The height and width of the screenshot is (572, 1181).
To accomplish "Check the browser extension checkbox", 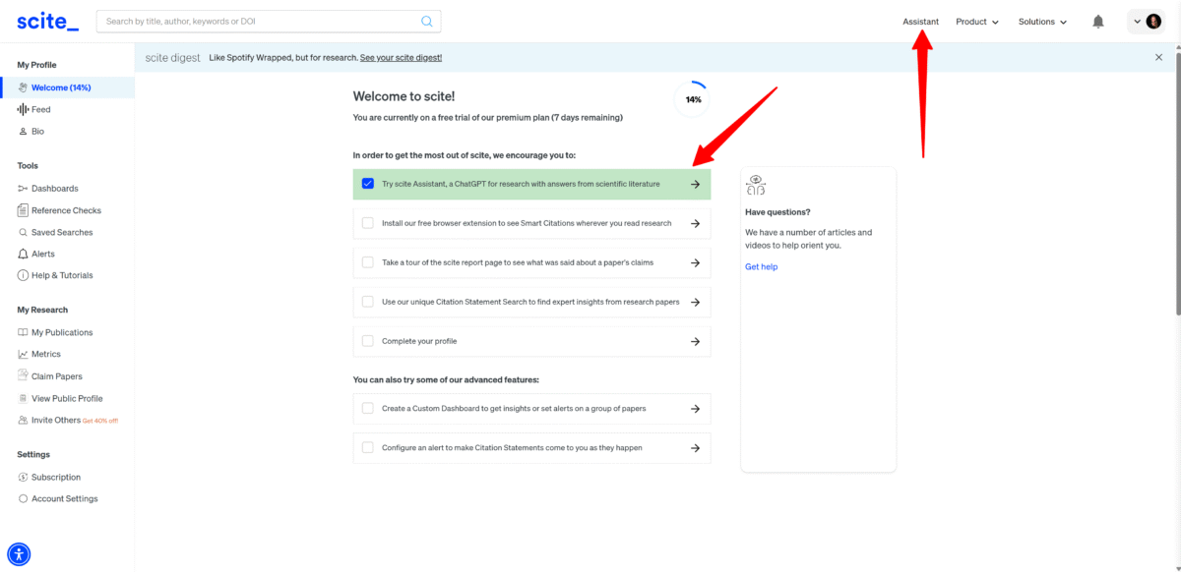I will [368, 223].
